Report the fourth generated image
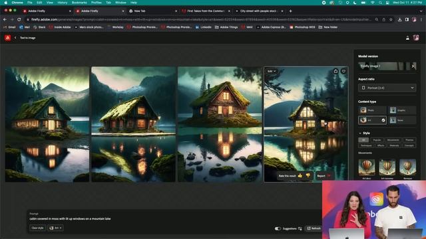426x239 pixels. [x=324, y=176]
